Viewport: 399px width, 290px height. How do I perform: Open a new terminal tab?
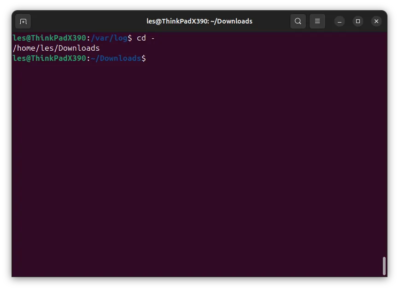point(23,21)
